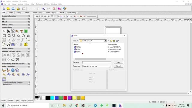Viewport: 192px width, 108px height.
Task: Switch to the Project tab at bottom
Action: point(4,100)
